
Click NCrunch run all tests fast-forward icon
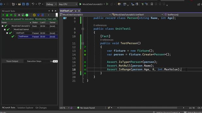[11, 15]
